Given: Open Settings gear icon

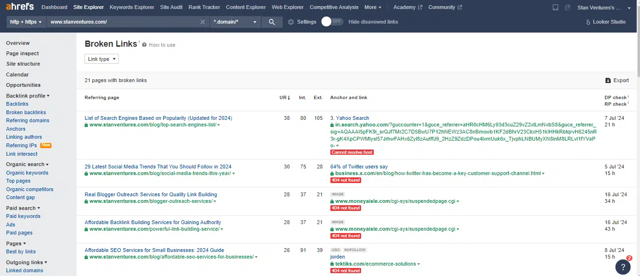Looking at the screenshot, I should [x=291, y=22].
